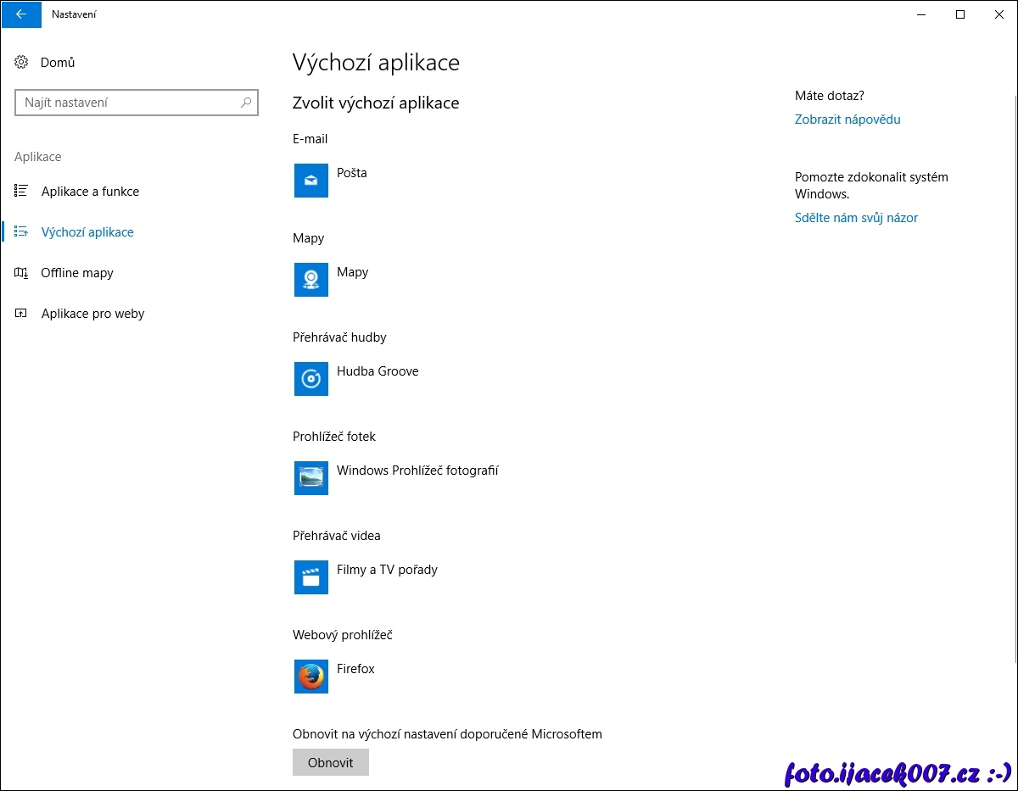Click the Filmy a TV pořady icon

tap(310, 577)
